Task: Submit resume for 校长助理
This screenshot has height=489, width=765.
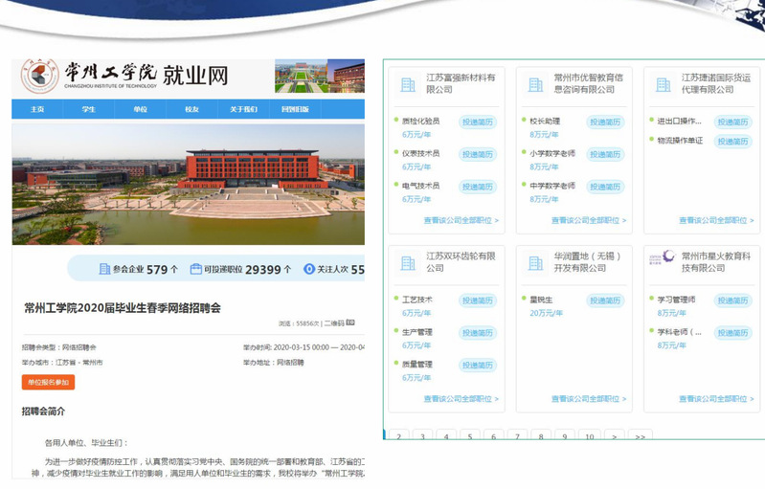Action: pos(605,122)
